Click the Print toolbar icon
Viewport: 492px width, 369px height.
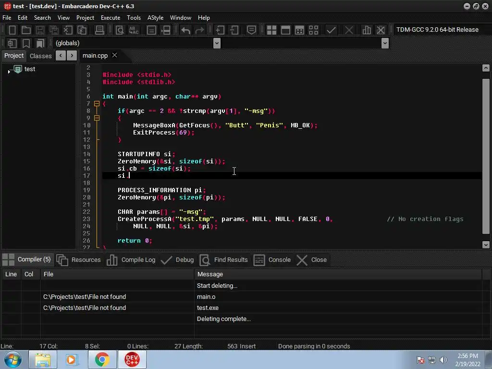[99, 30]
